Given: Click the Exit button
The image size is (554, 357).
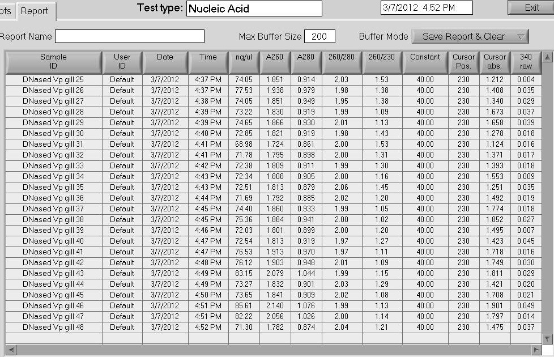Looking at the screenshot, I should (532, 7).
